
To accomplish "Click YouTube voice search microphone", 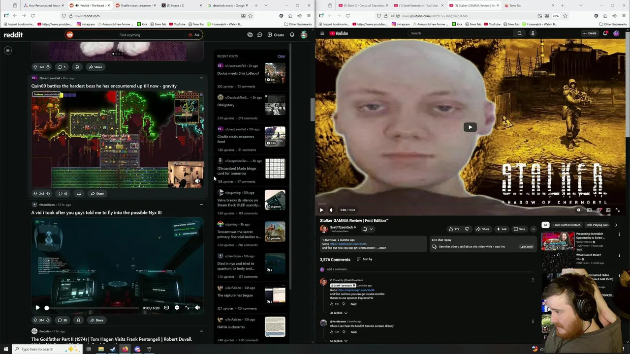I will point(533,33).
